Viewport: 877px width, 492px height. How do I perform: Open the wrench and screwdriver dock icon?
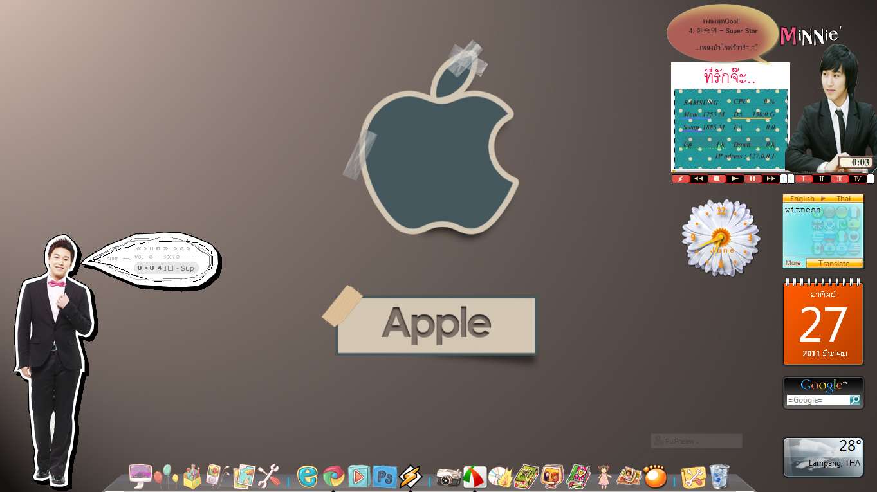click(x=268, y=476)
